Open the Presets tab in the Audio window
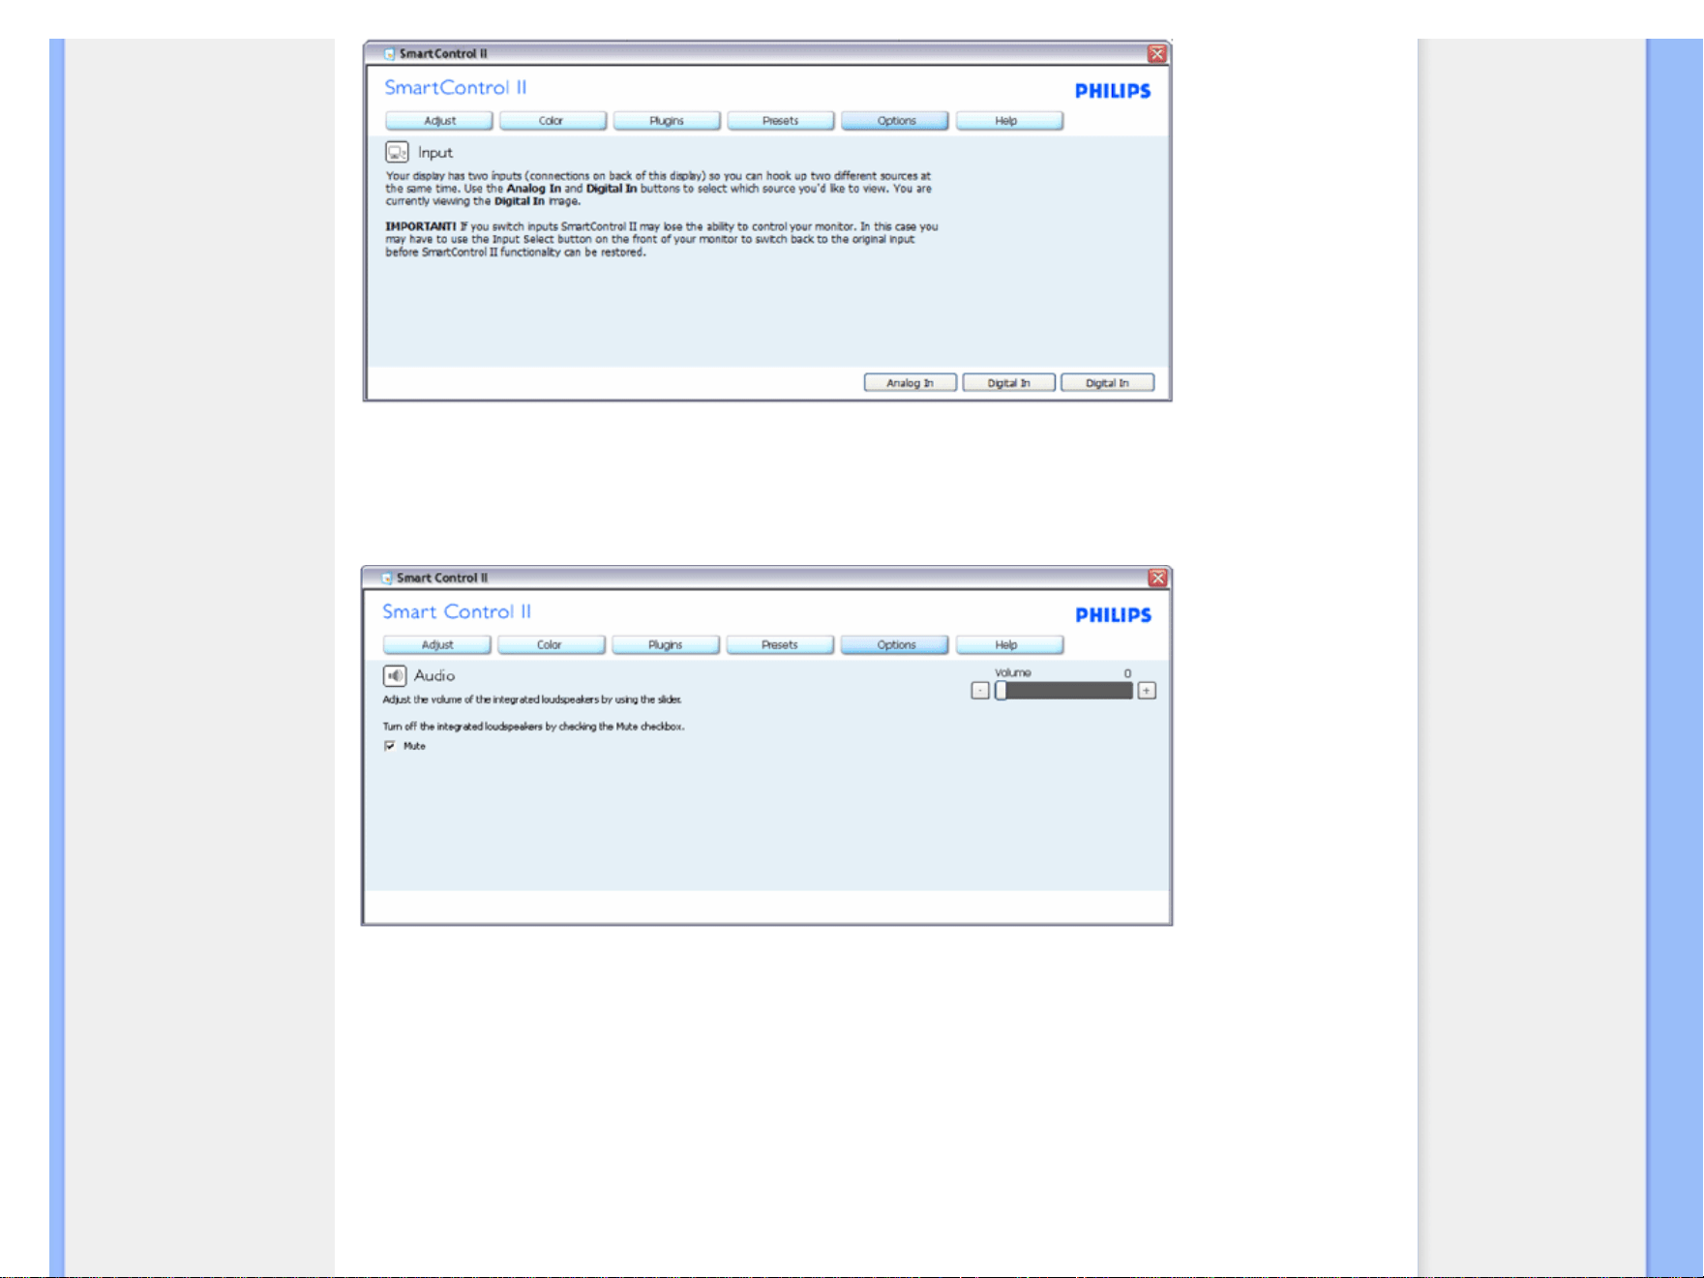 780,645
